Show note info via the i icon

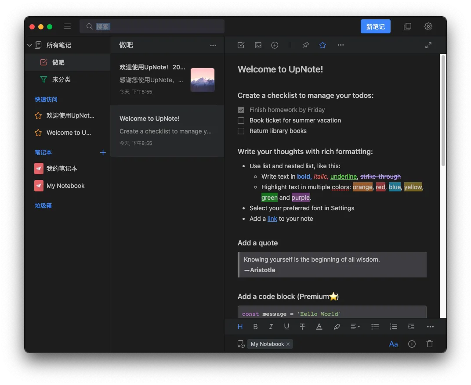pos(412,344)
